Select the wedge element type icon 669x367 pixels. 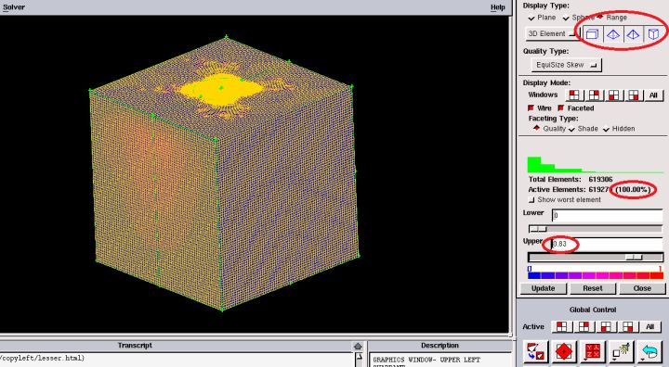pyautogui.click(x=653, y=34)
